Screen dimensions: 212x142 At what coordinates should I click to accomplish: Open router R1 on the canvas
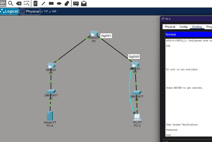tap(51, 65)
